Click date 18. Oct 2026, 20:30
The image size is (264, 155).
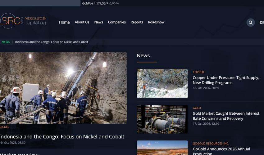coord(206,88)
